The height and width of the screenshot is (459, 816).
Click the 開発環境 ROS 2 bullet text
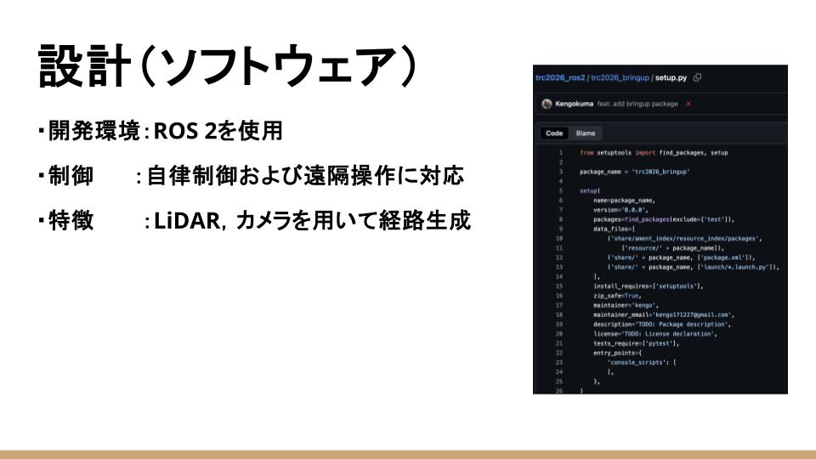(x=160, y=132)
